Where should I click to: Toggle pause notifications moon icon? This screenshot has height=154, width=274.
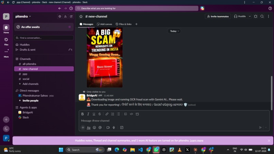[x=6, y=129]
